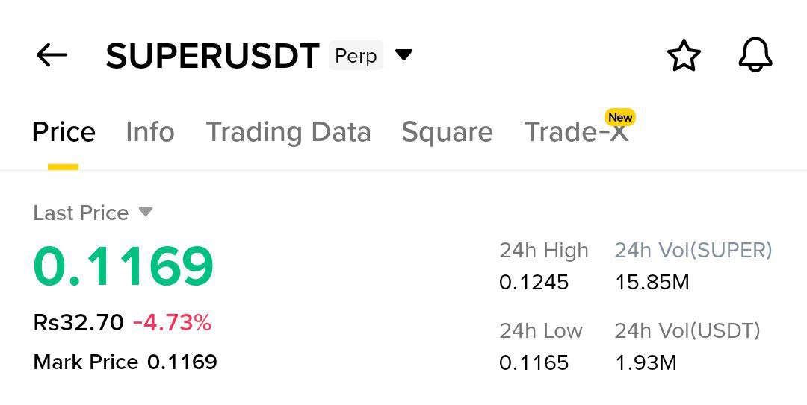Screen dimensions: 807x405
Task: Go to the Square tab
Action: (447, 132)
